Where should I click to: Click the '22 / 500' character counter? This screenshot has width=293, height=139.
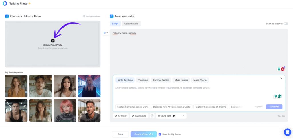pyautogui.click(x=282, y=116)
